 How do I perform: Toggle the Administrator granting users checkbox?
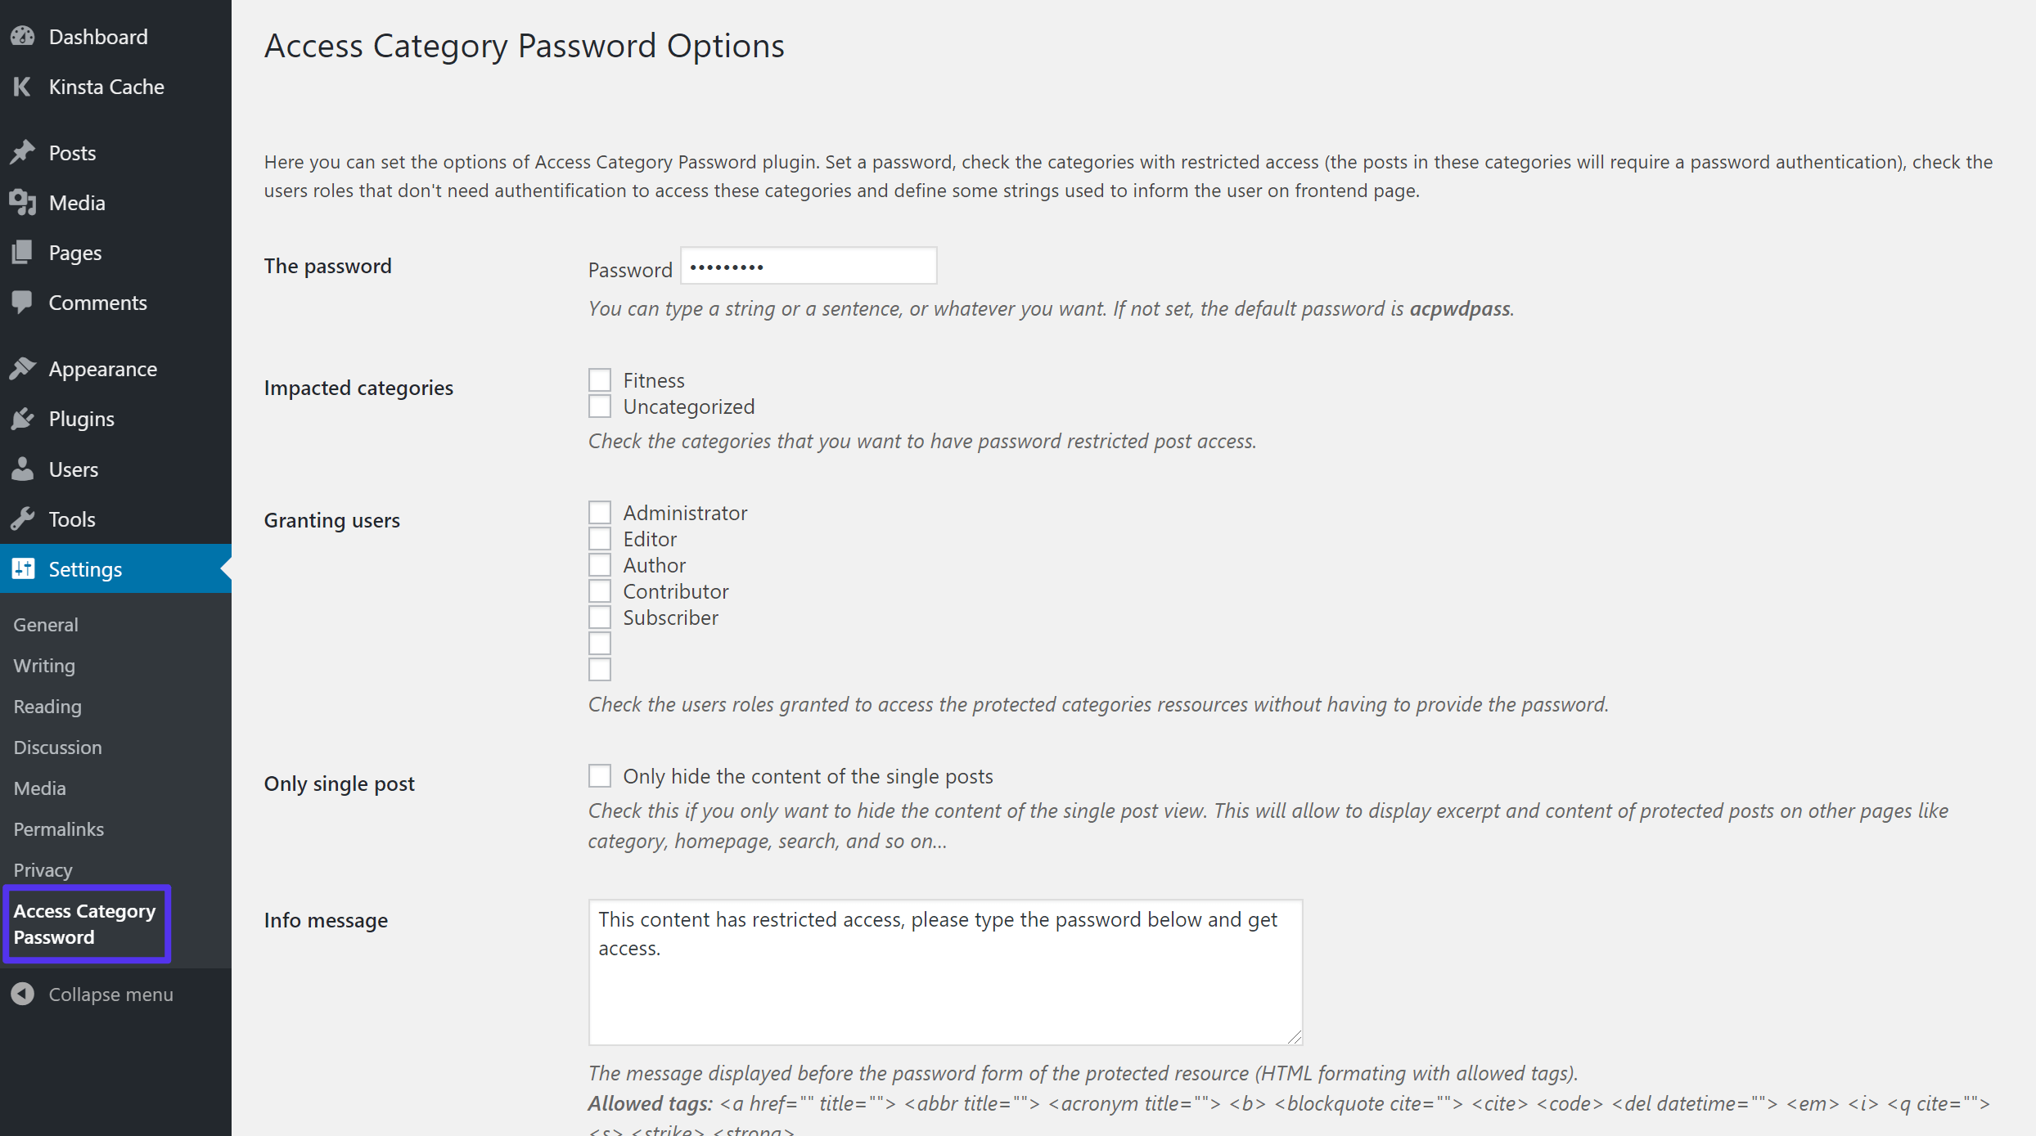pos(600,511)
